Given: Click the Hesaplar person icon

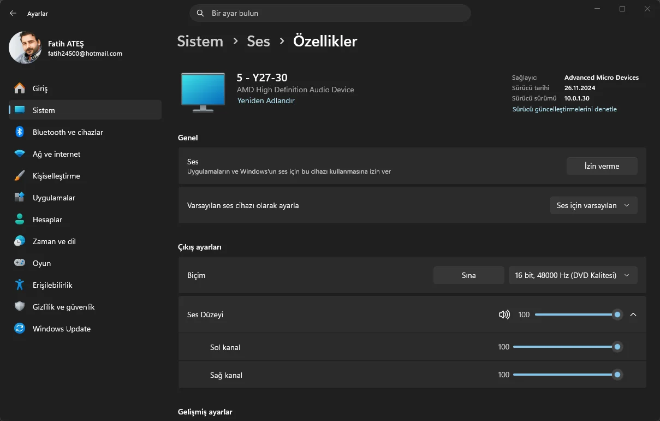Looking at the screenshot, I should coord(20,220).
